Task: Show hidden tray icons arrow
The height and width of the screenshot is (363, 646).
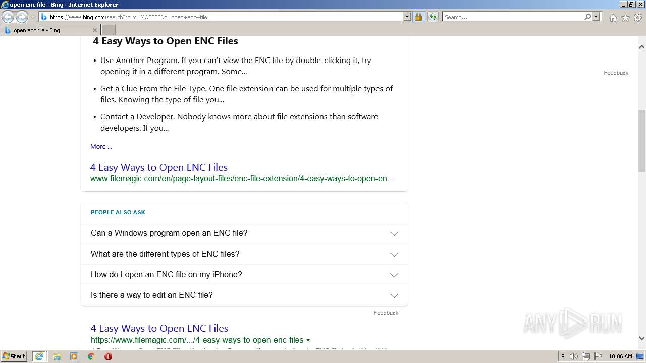Action: coord(563,356)
